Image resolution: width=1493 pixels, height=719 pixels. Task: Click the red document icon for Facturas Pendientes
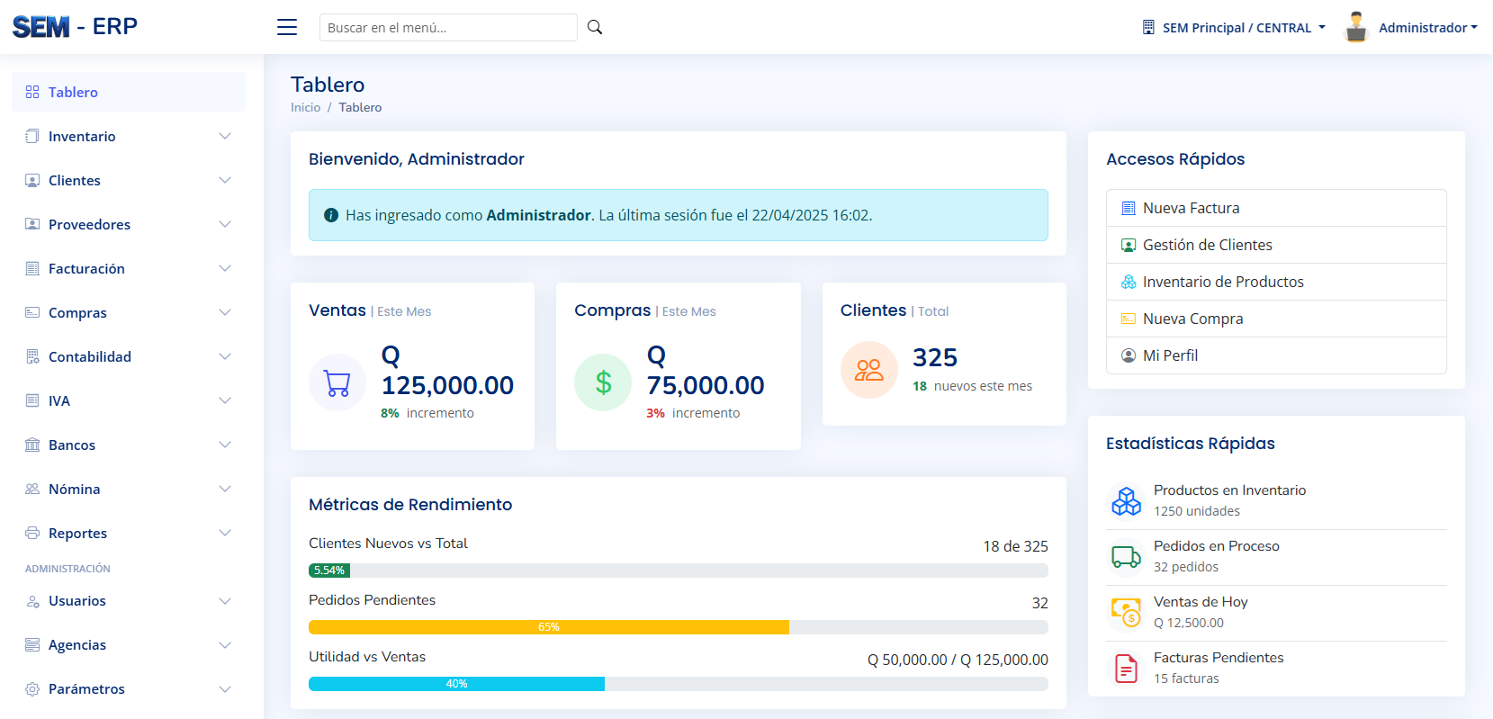click(x=1126, y=668)
